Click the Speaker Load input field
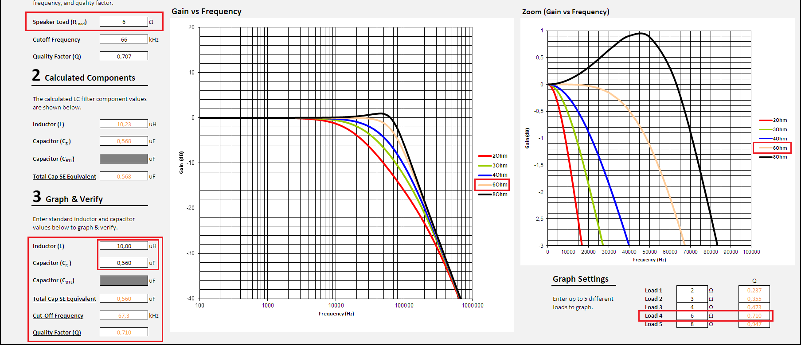 pos(124,22)
